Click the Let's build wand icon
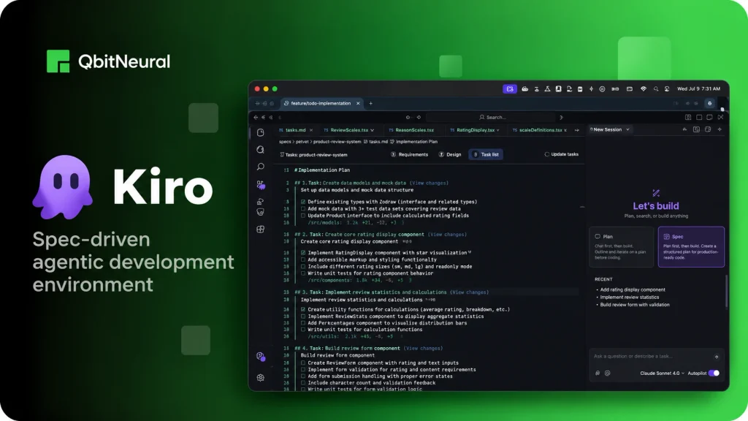 click(656, 193)
